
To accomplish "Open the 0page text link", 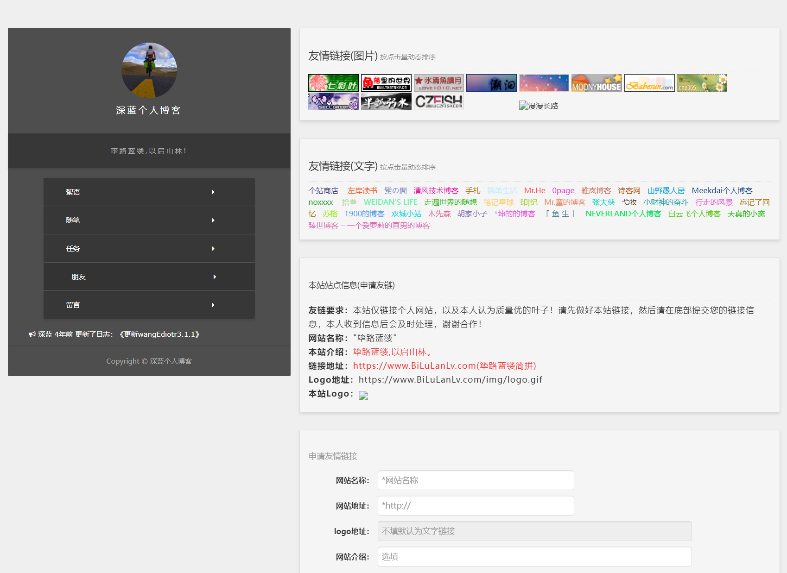I will 563,190.
